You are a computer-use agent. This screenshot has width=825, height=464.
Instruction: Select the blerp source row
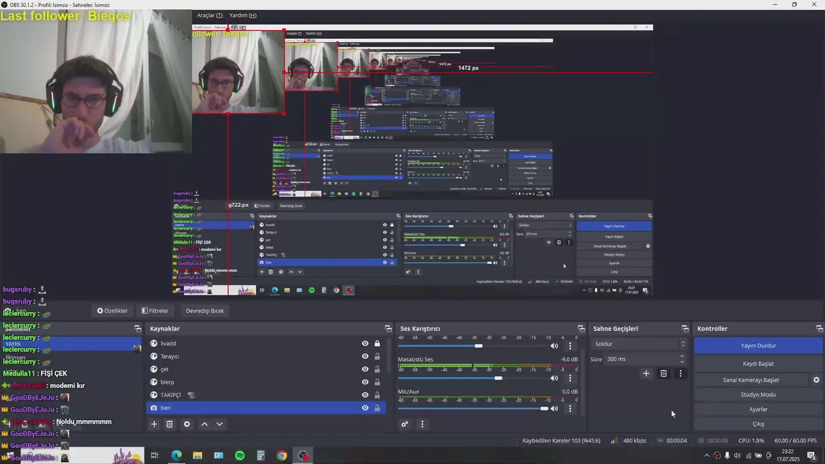(266, 382)
